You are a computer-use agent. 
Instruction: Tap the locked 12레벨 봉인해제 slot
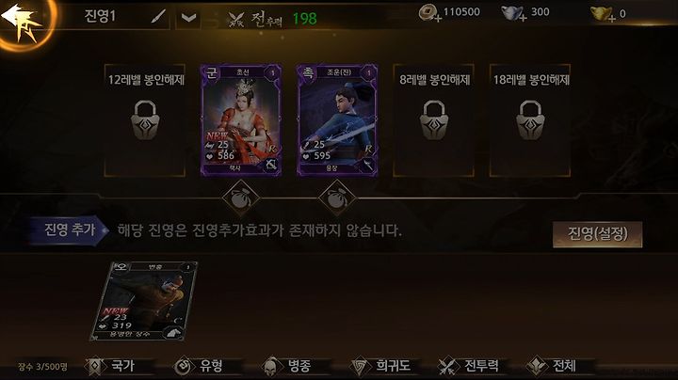point(145,120)
